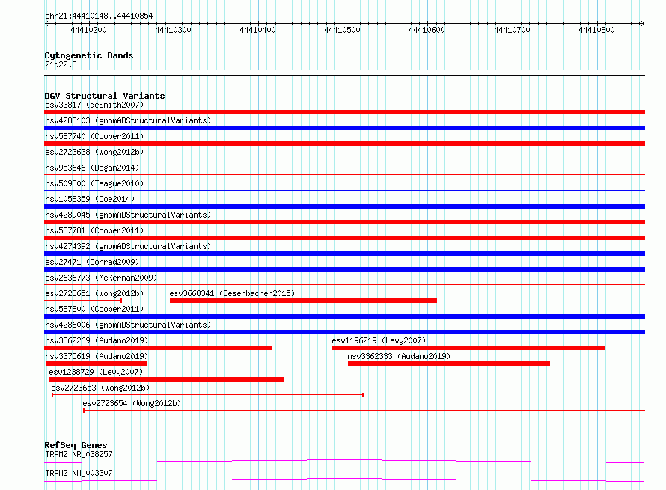Screen dimensions: 666x490
Task: Open esv1196219 (Levy2007) variant label
Action: (379, 340)
